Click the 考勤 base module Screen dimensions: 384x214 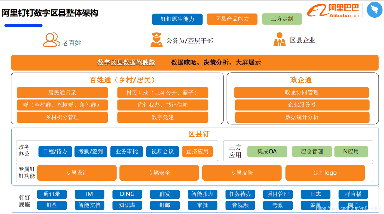click(x=278, y=205)
